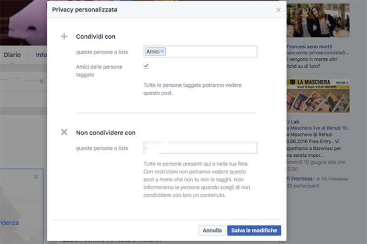The height and width of the screenshot is (244, 367).
Task: Uncheck Amici delle persone taggate checkbox
Action: pos(146,66)
